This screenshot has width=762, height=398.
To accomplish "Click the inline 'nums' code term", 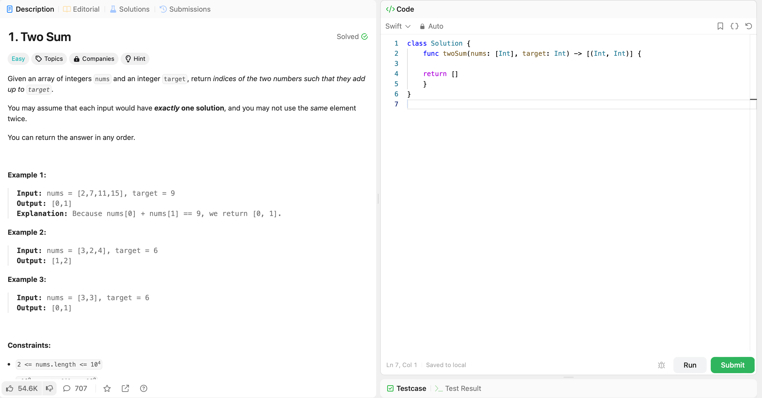I will pos(102,79).
